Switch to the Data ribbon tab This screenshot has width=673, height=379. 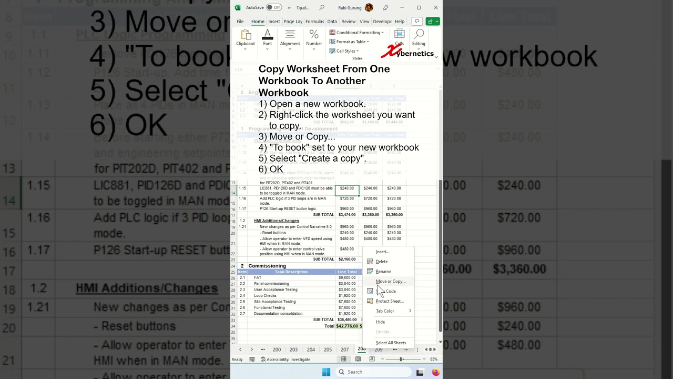pos(332,22)
